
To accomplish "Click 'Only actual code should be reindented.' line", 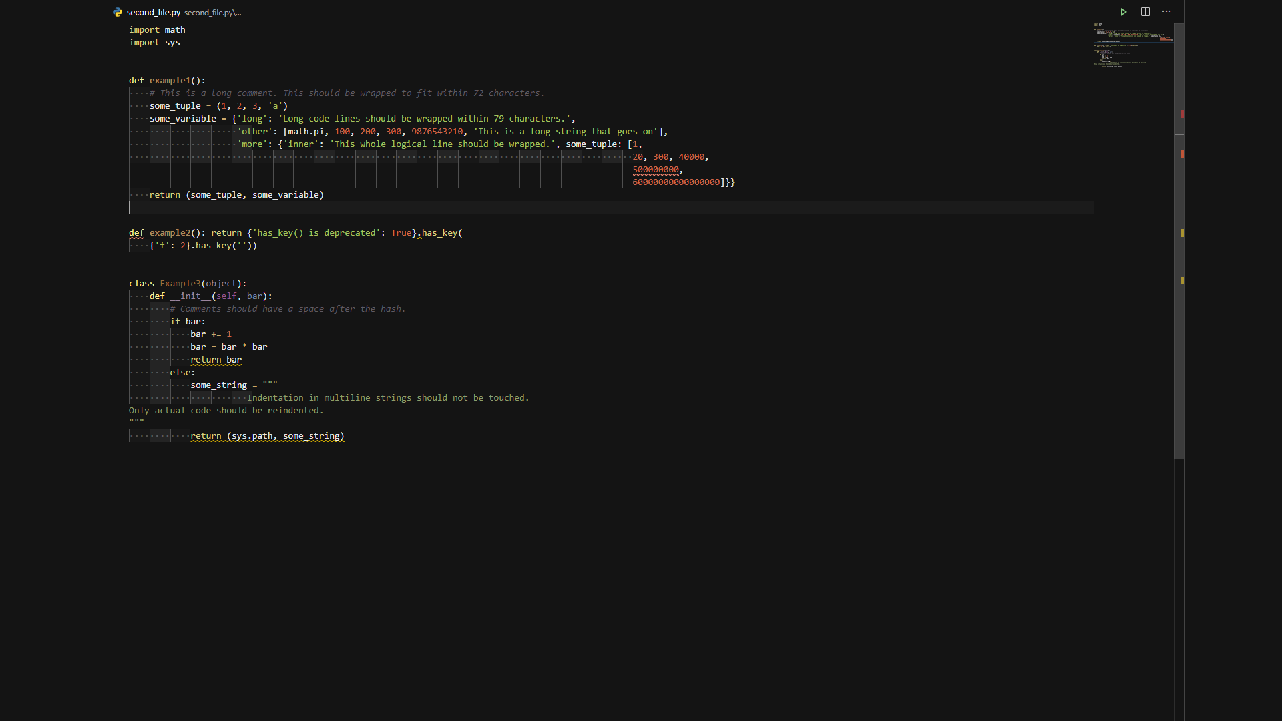I will coord(226,411).
